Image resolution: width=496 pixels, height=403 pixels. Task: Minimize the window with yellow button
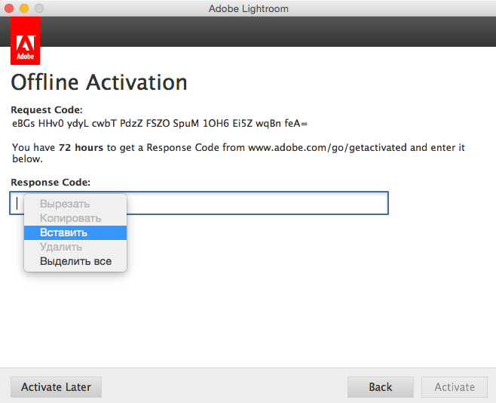tap(24, 8)
